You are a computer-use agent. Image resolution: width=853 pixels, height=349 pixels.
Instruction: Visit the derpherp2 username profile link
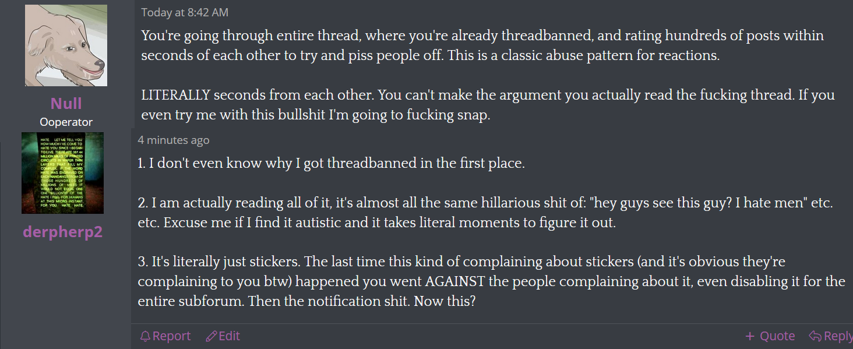pyautogui.click(x=62, y=232)
